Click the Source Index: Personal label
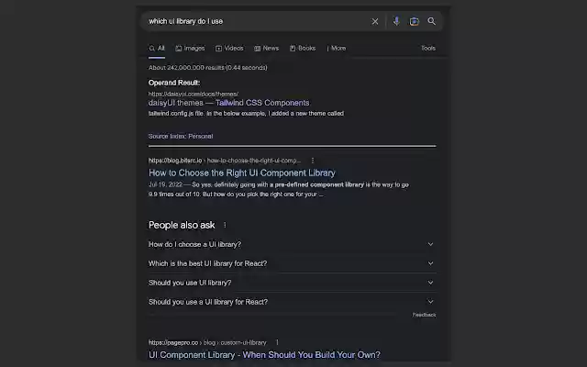The height and width of the screenshot is (367, 587). 181,137
